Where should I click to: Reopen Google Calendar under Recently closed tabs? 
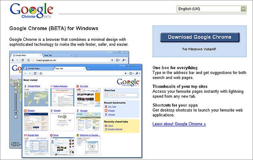[x=115, y=129]
